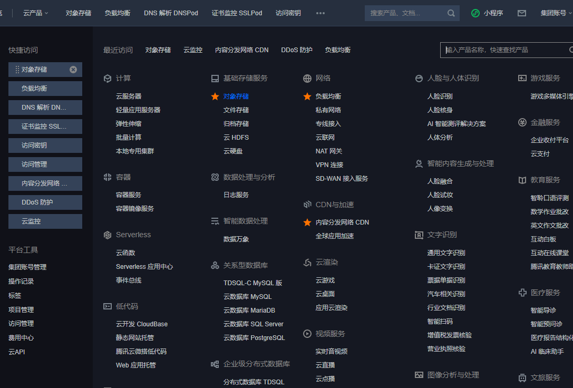Remove 对象存储 from quick access list

click(x=73, y=70)
